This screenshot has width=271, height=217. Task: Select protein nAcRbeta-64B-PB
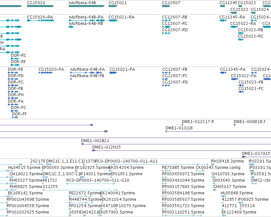click(x=87, y=76)
